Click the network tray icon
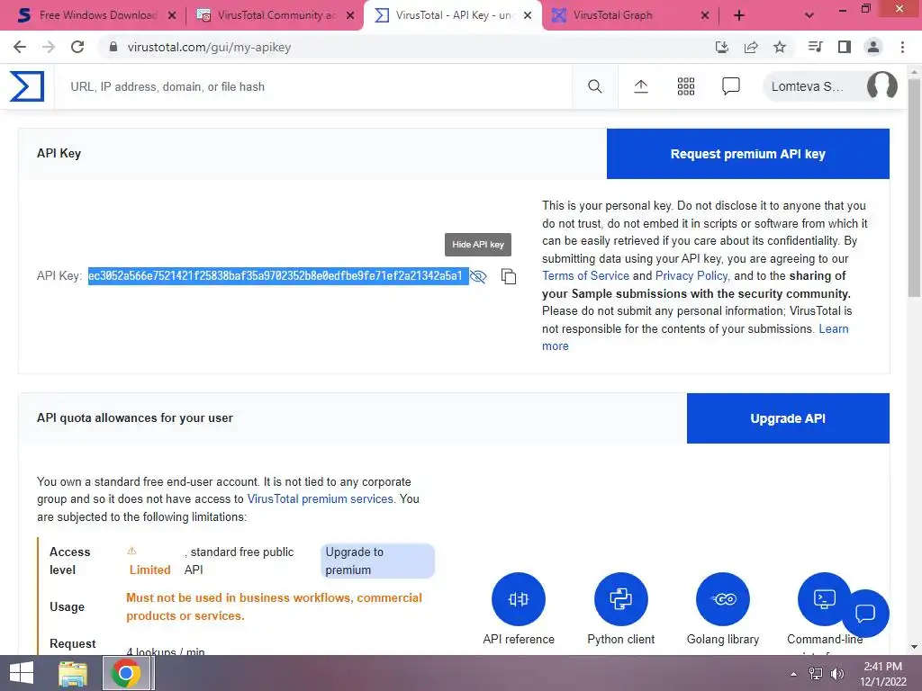 pyautogui.click(x=816, y=674)
